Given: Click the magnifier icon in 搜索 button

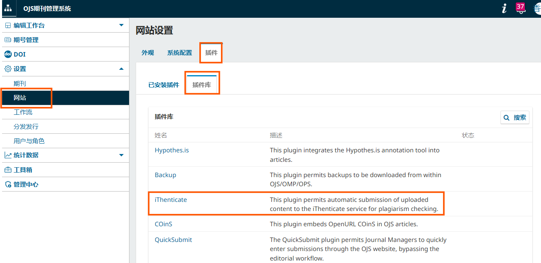Looking at the screenshot, I should click(507, 118).
